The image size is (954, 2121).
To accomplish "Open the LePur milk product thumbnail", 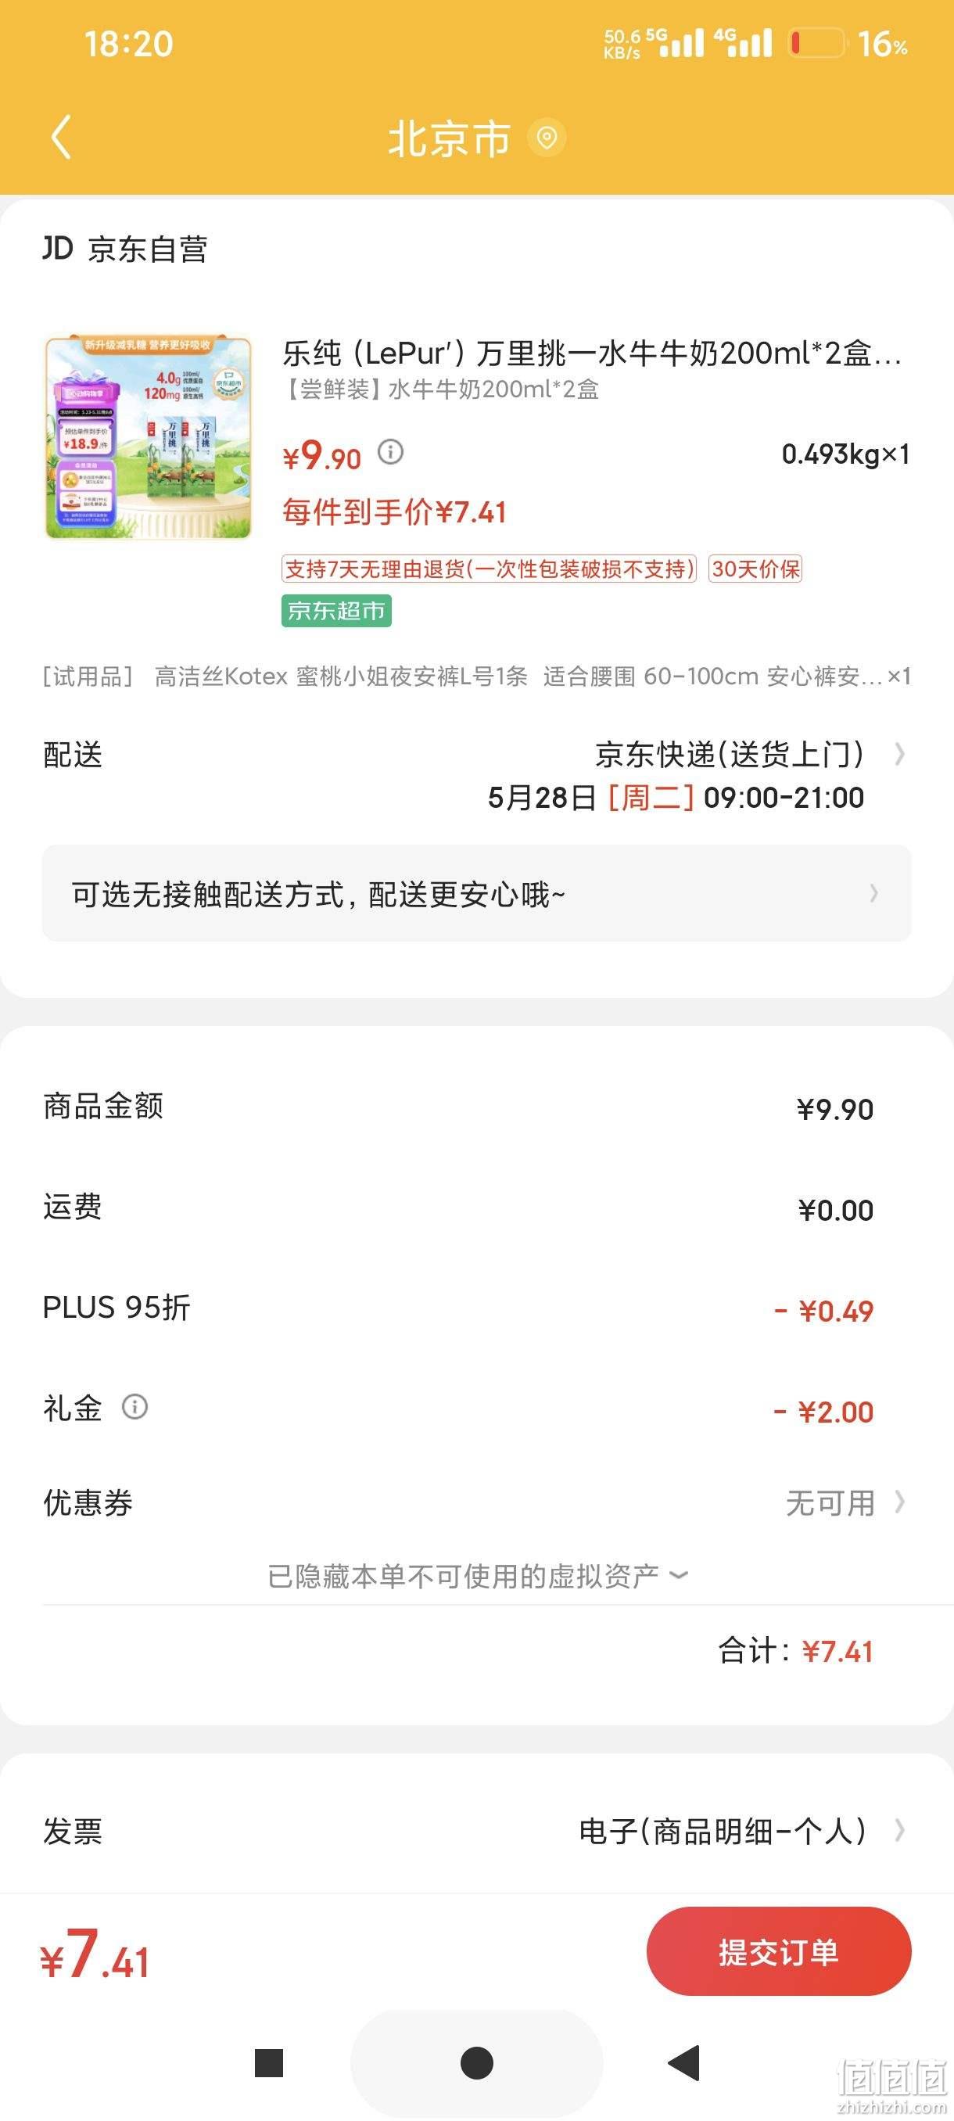I will [x=148, y=437].
